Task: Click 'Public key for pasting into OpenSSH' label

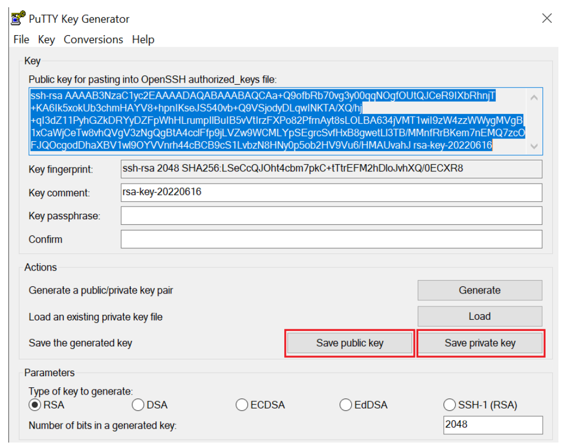Action: pyautogui.click(x=153, y=79)
